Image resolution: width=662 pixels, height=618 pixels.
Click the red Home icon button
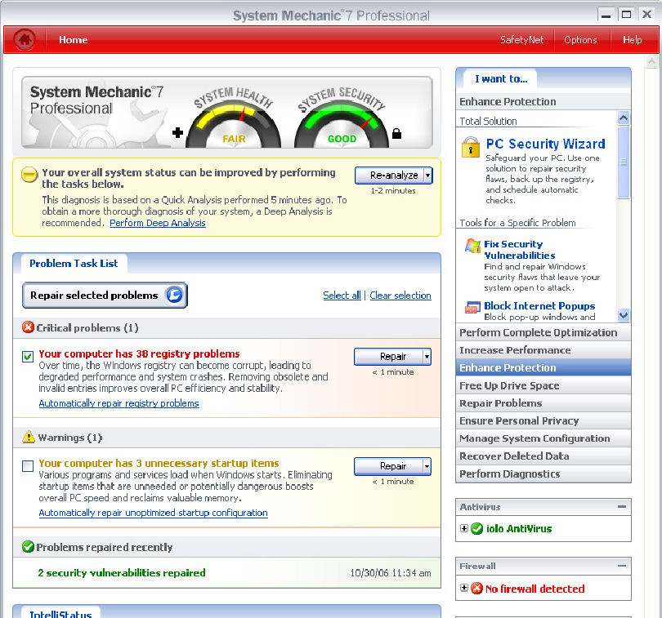coord(24,40)
